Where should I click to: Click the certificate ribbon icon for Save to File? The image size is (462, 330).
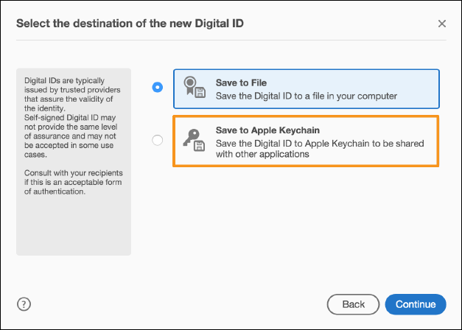190,85
